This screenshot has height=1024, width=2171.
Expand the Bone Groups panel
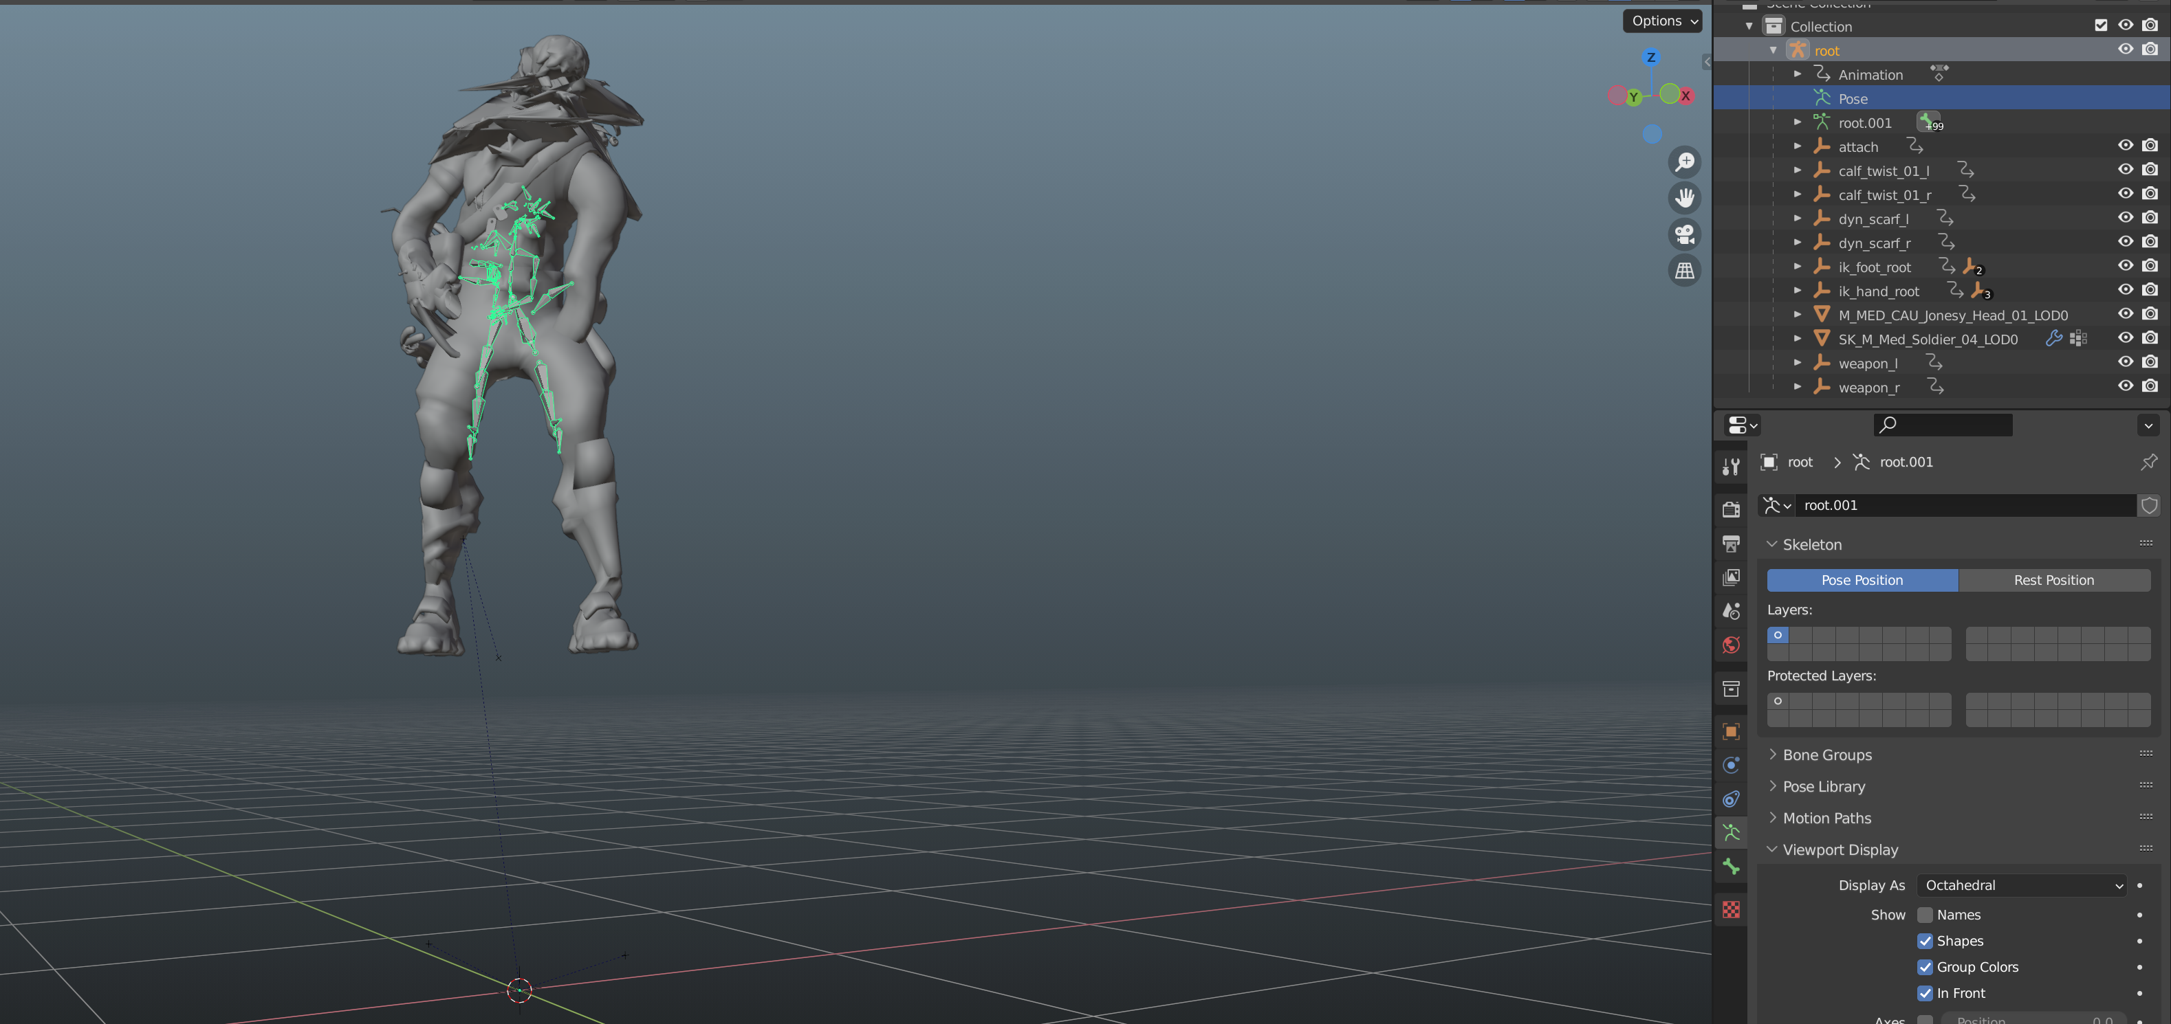pyautogui.click(x=1827, y=755)
